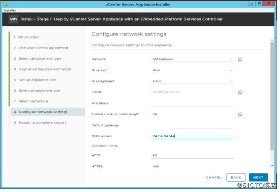280x192 pixels.
Task: Click the installer app icon in title bar
Action: click(x=5, y=4)
